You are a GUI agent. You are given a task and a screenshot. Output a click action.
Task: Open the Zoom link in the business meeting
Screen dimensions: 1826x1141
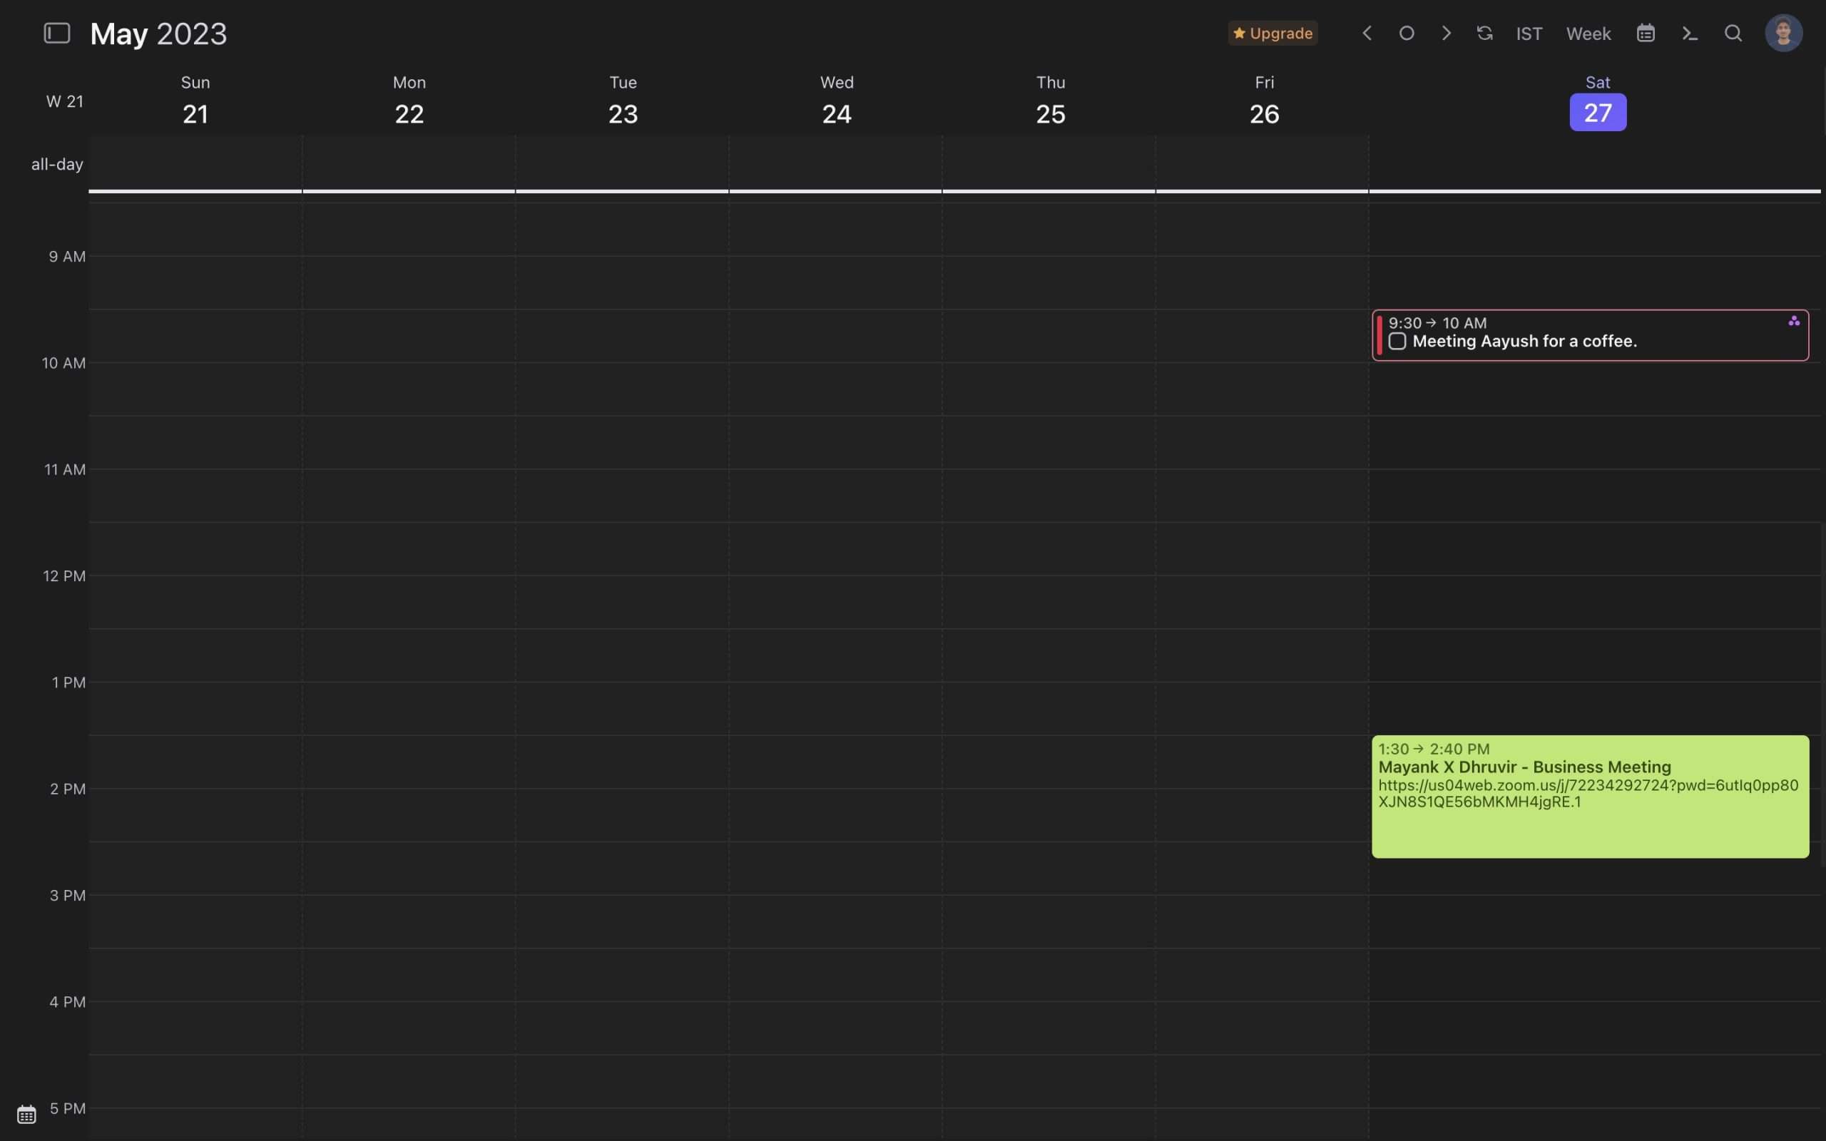1588,793
